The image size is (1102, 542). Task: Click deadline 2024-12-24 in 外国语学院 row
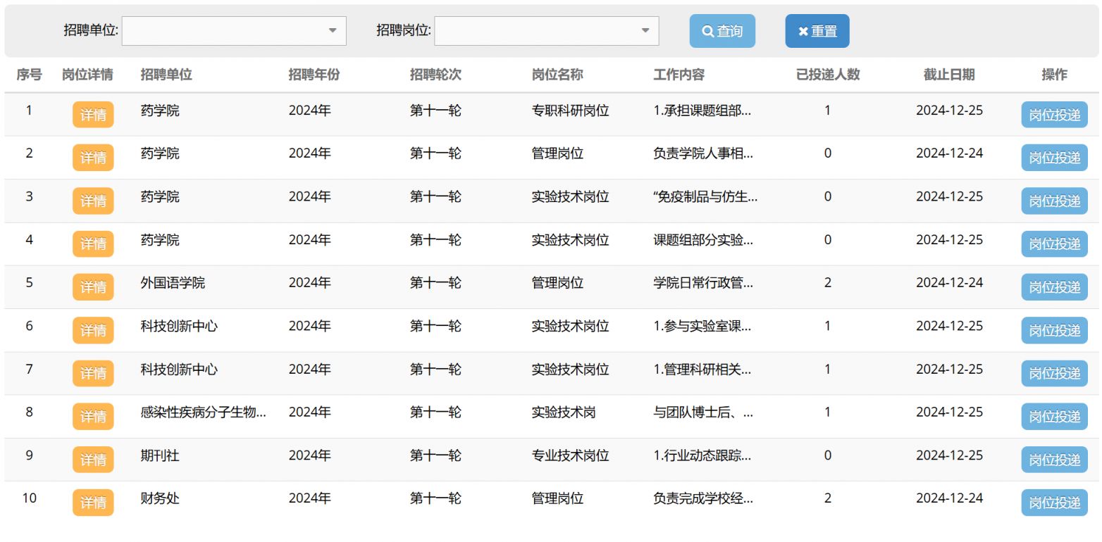point(949,283)
